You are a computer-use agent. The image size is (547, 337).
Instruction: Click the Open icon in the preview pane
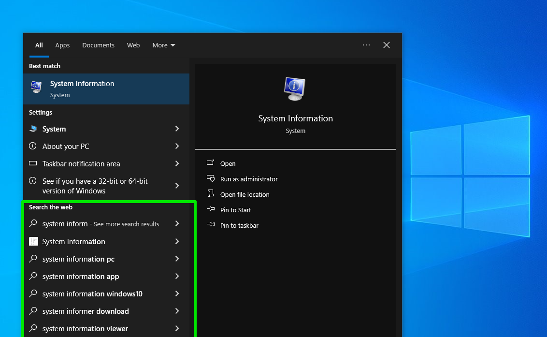(210, 162)
